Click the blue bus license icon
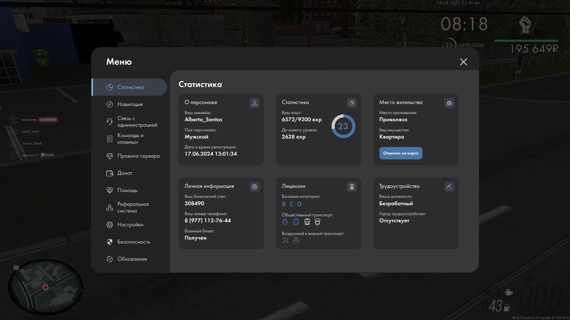 pyautogui.click(x=296, y=222)
